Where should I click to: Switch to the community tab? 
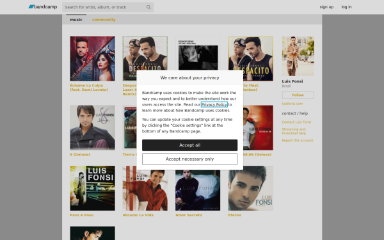[104, 20]
